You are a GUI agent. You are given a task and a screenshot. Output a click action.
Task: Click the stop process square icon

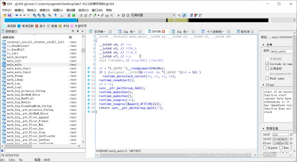[x=128, y=15]
